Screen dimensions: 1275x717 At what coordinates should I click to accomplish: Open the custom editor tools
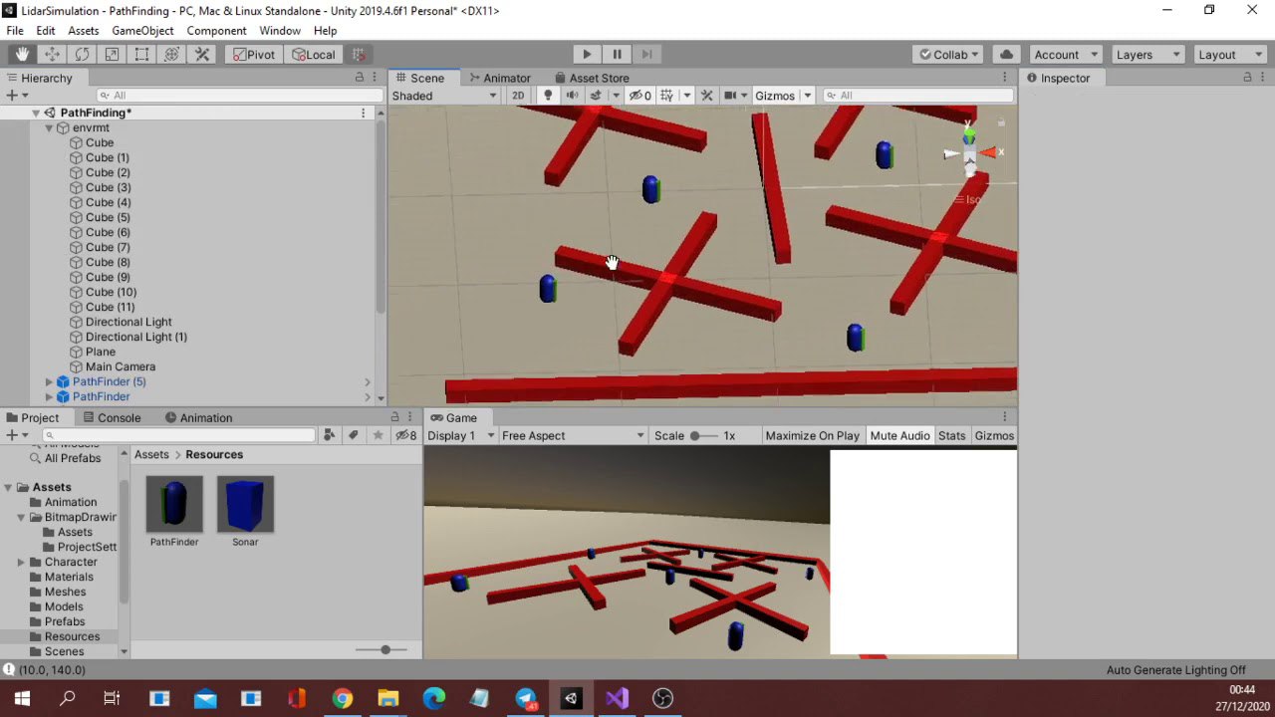tap(201, 55)
